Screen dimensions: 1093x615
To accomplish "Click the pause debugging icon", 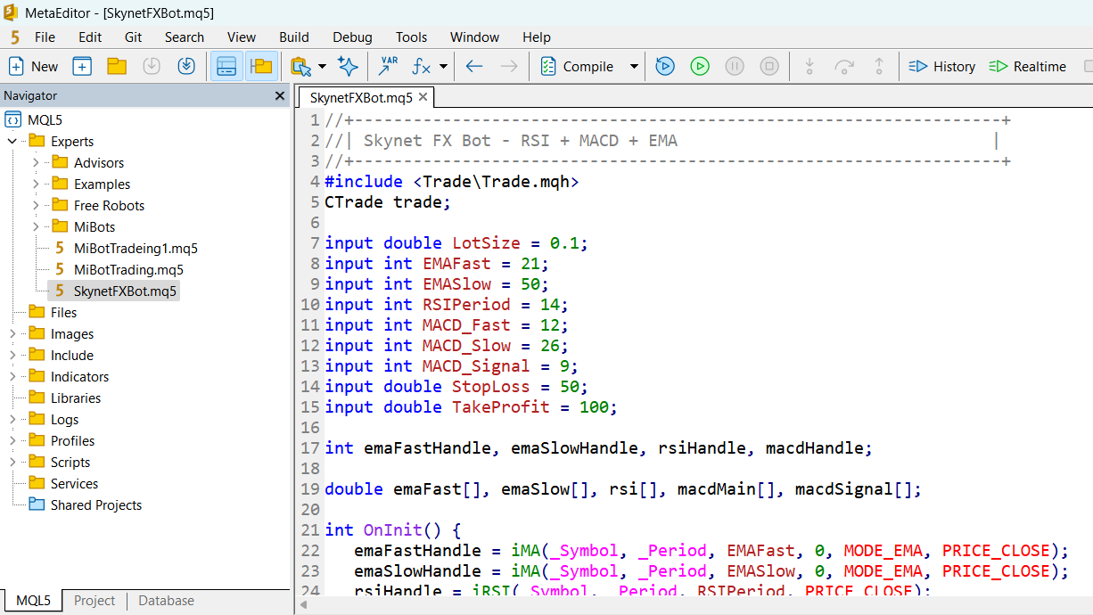I will pyautogui.click(x=735, y=66).
